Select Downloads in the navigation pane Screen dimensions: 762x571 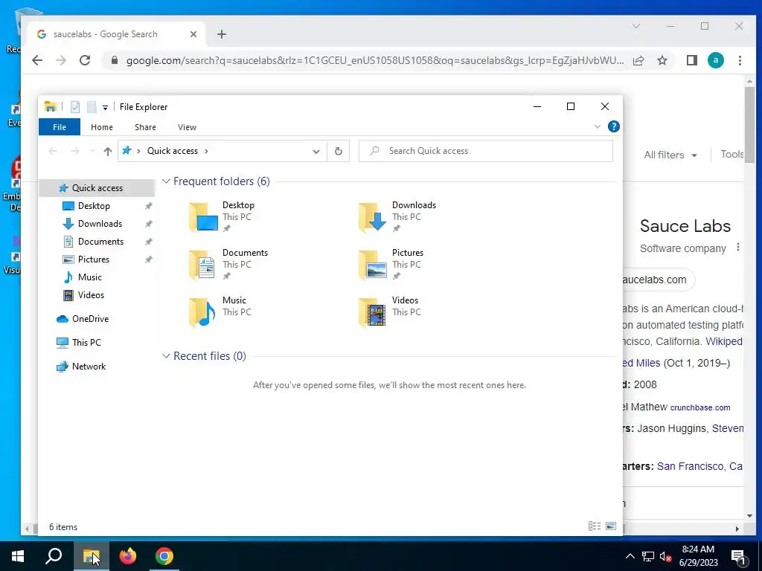click(x=100, y=224)
